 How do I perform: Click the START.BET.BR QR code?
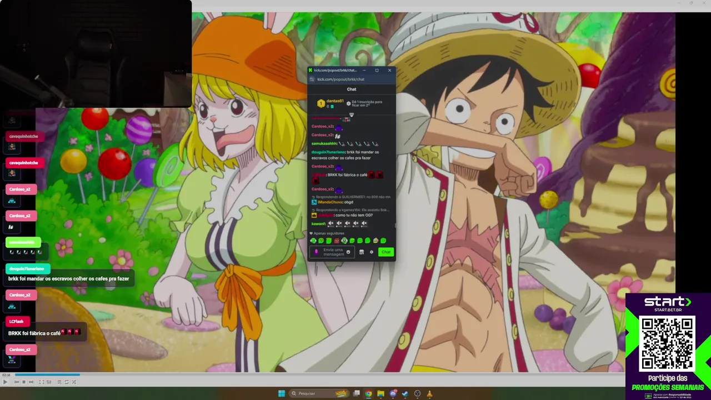pyautogui.click(x=667, y=343)
